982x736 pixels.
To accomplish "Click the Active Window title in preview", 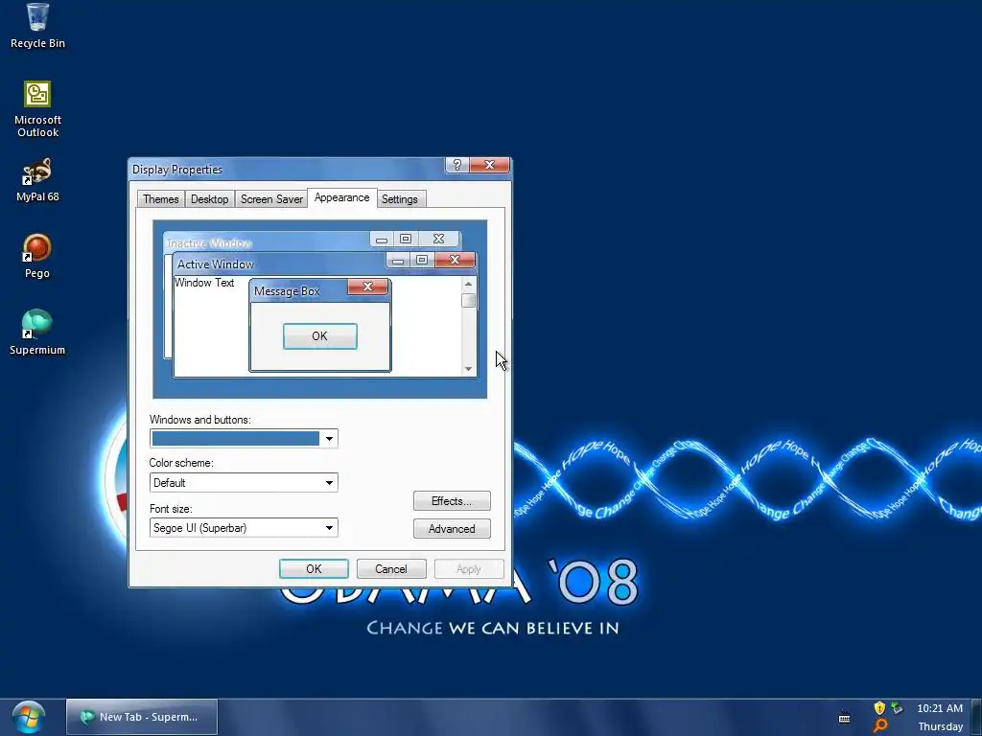I will [216, 264].
